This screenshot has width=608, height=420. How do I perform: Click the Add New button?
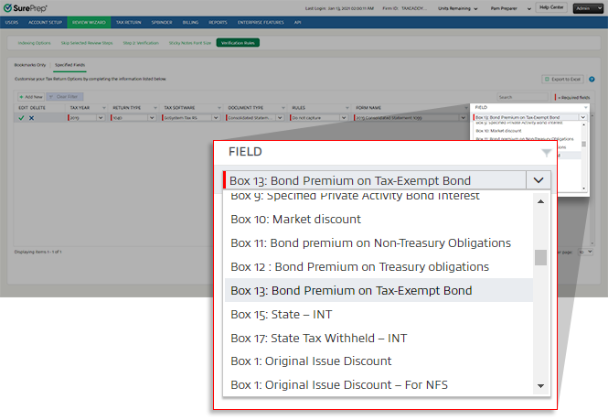tap(31, 97)
